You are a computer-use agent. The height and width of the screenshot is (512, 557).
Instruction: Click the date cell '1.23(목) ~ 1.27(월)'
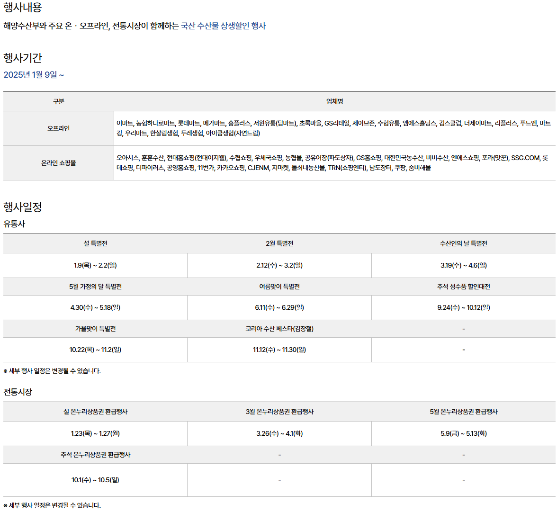tap(95, 433)
